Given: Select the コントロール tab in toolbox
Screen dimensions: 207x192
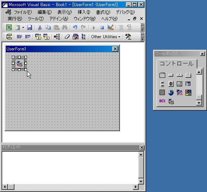Looking at the screenshot, I should (x=176, y=63).
